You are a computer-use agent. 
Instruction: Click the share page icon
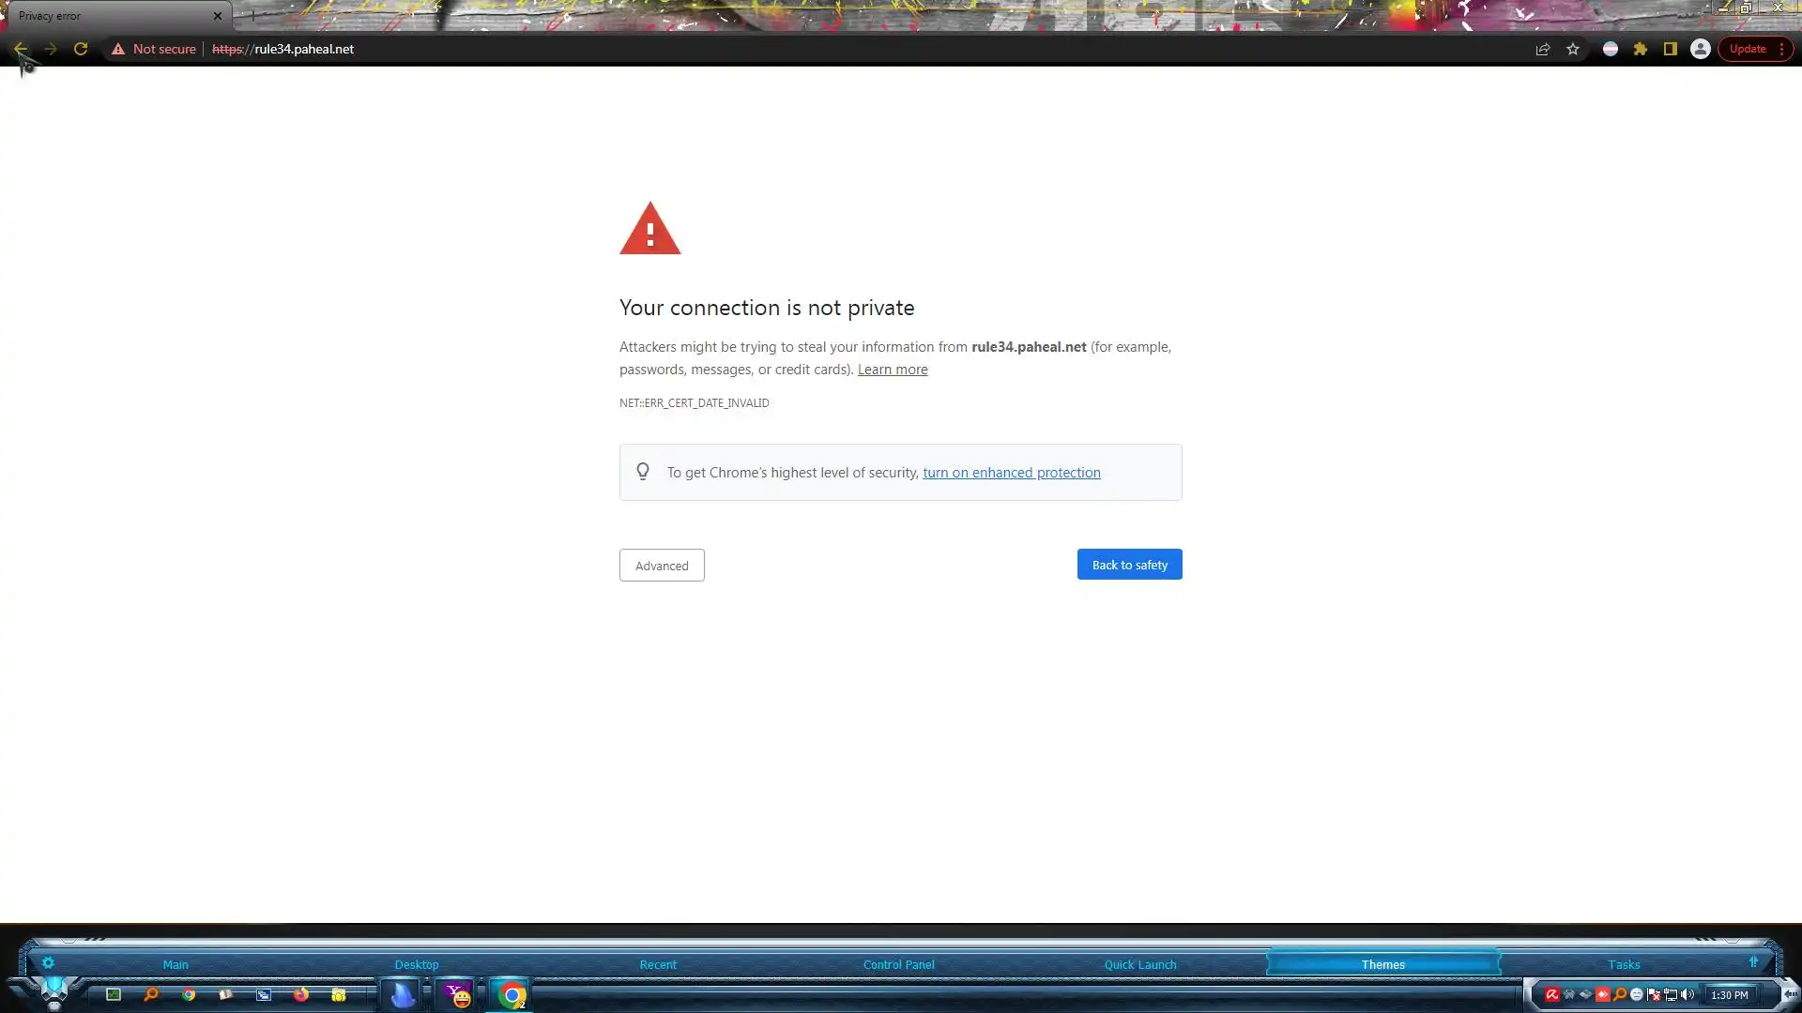coord(1542,49)
